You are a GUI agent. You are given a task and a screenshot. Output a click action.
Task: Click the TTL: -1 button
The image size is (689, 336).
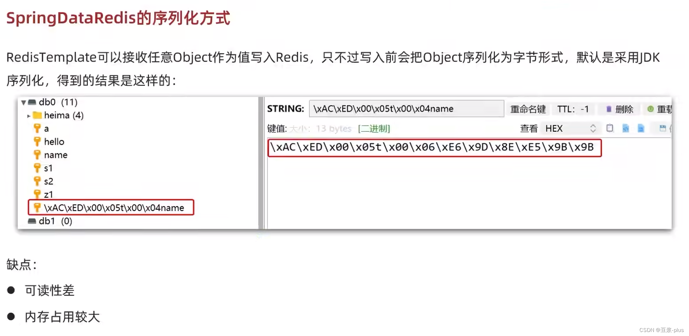coord(573,109)
